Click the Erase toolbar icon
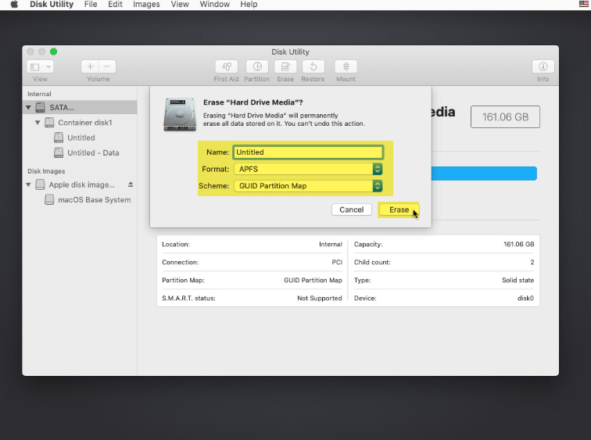The image size is (591, 440). [285, 66]
